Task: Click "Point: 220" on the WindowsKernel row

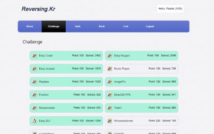Action: pos(154,121)
